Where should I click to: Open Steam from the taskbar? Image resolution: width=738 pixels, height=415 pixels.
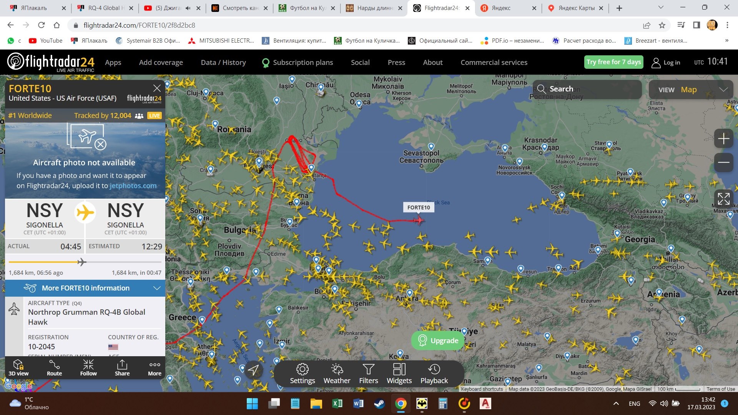(379, 403)
